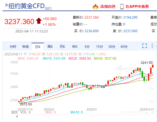The width and height of the screenshot is (157, 122).
Task: Click the MA10: 3121.60 indicator label
Action: tap(54, 58)
